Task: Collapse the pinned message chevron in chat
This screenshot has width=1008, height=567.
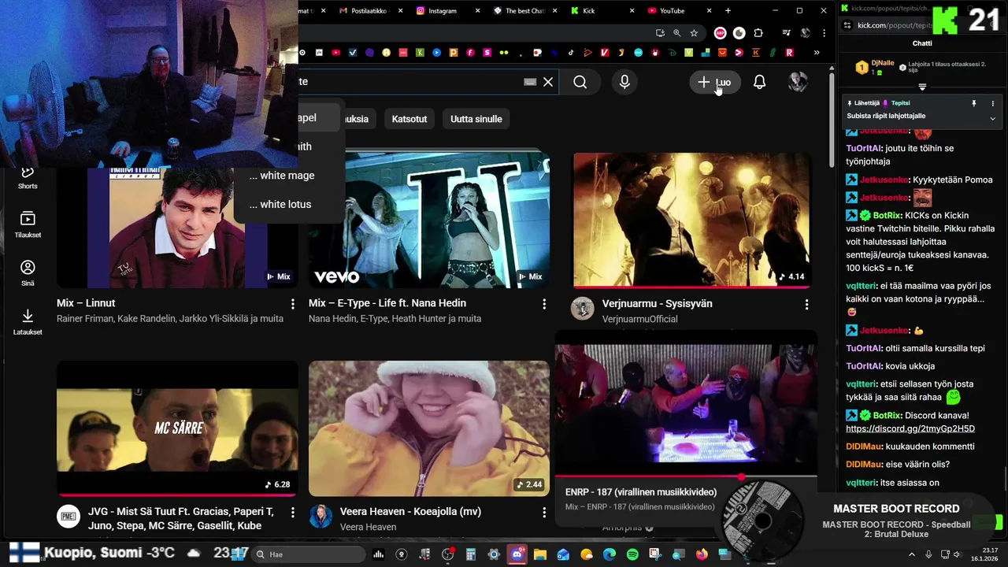Action: pyautogui.click(x=992, y=118)
